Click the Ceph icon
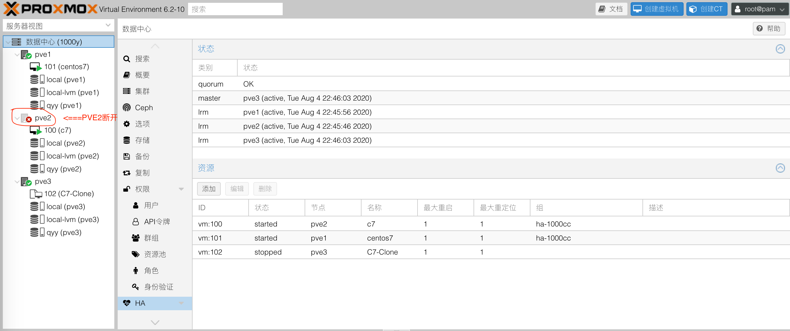The width and height of the screenshot is (790, 331). (x=126, y=107)
